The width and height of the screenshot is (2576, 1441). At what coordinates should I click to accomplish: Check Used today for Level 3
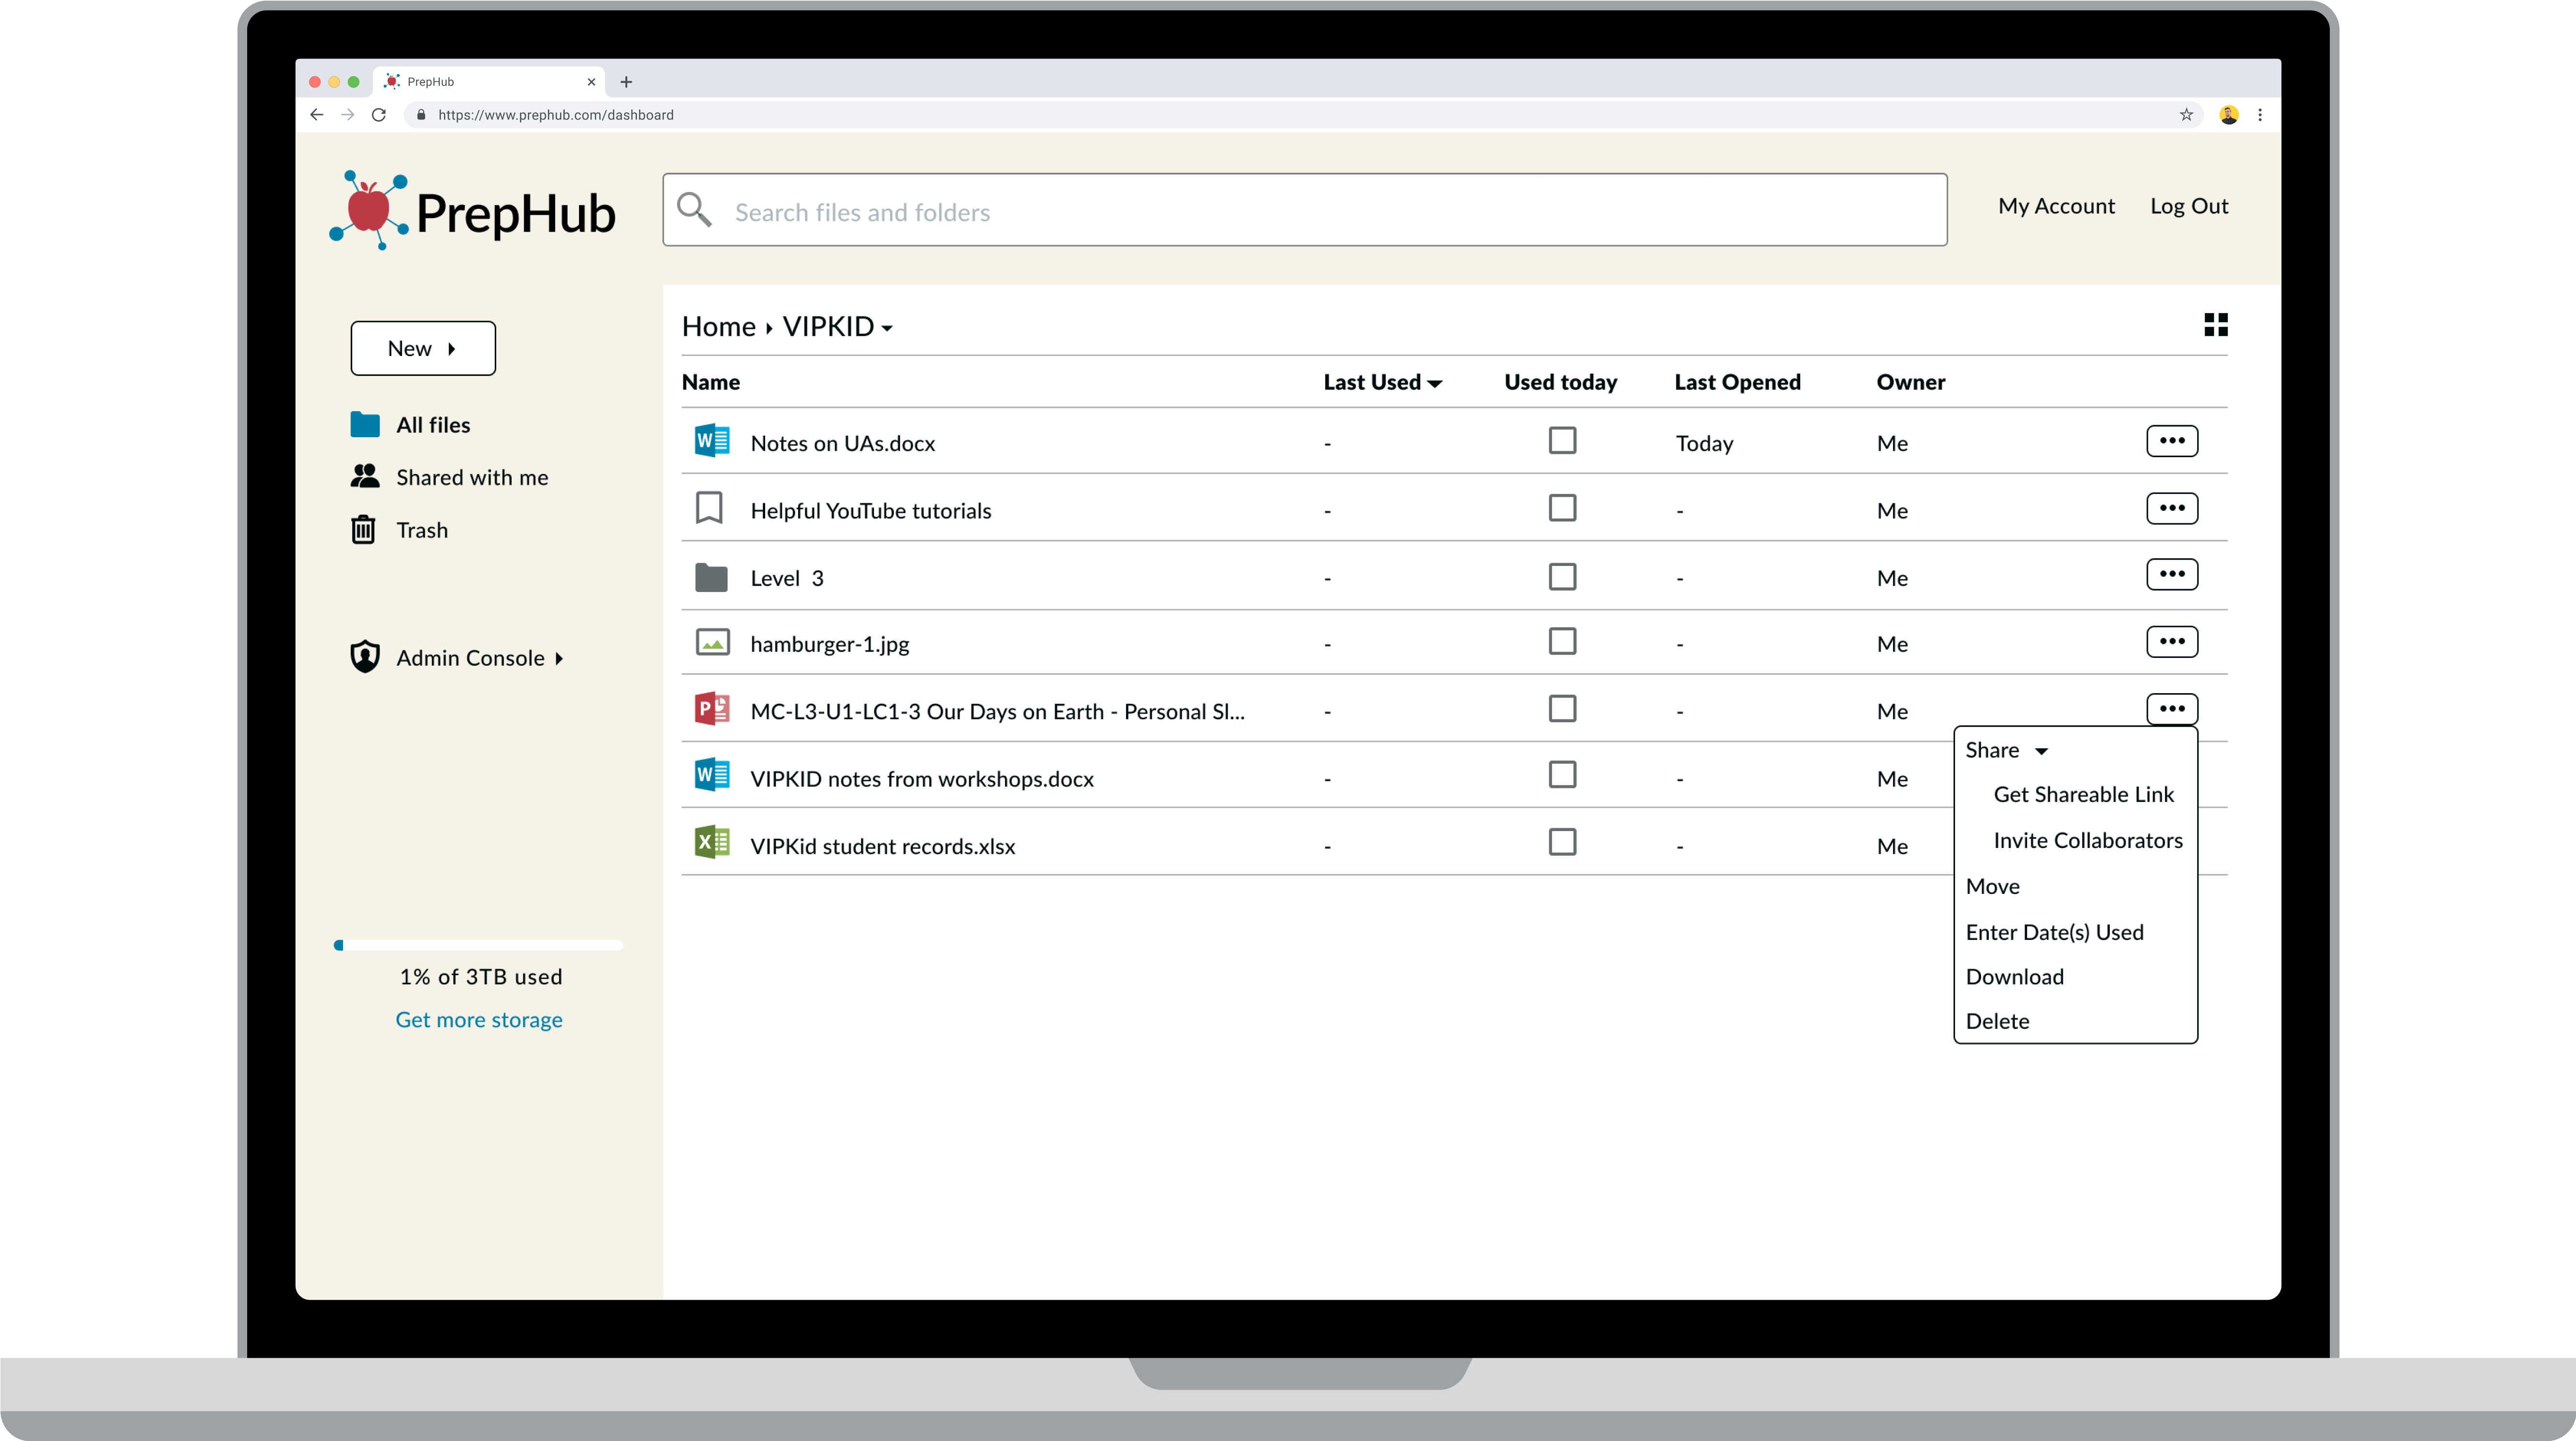pos(1562,577)
